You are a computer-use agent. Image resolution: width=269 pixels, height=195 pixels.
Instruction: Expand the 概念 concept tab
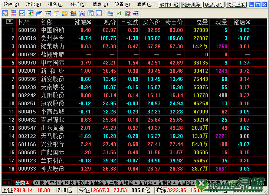click(x=169, y=183)
